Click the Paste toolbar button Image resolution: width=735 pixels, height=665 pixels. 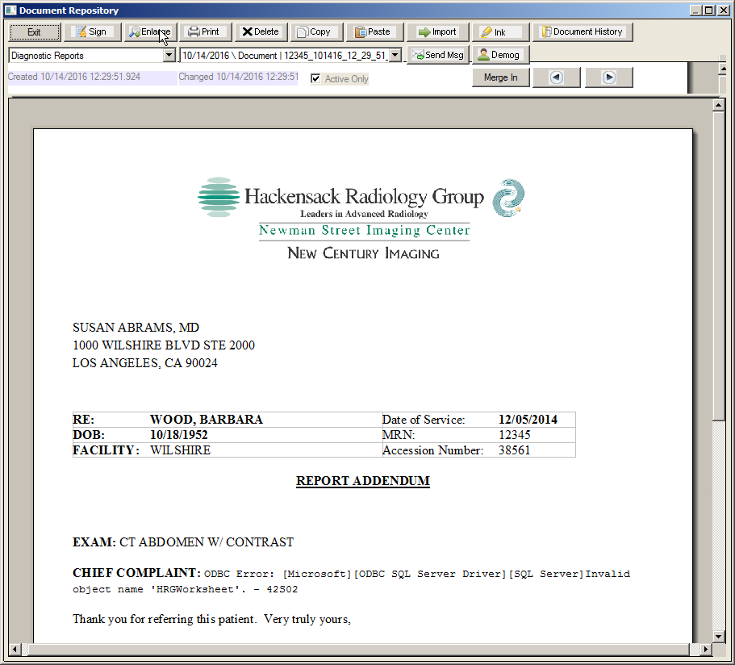click(x=372, y=32)
